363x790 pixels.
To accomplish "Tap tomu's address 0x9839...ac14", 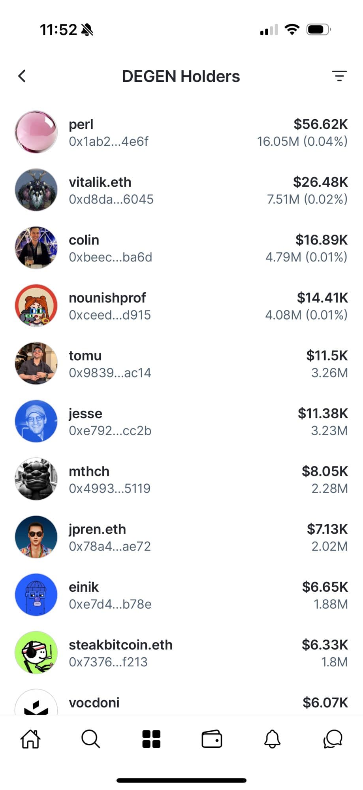I will (110, 373).
